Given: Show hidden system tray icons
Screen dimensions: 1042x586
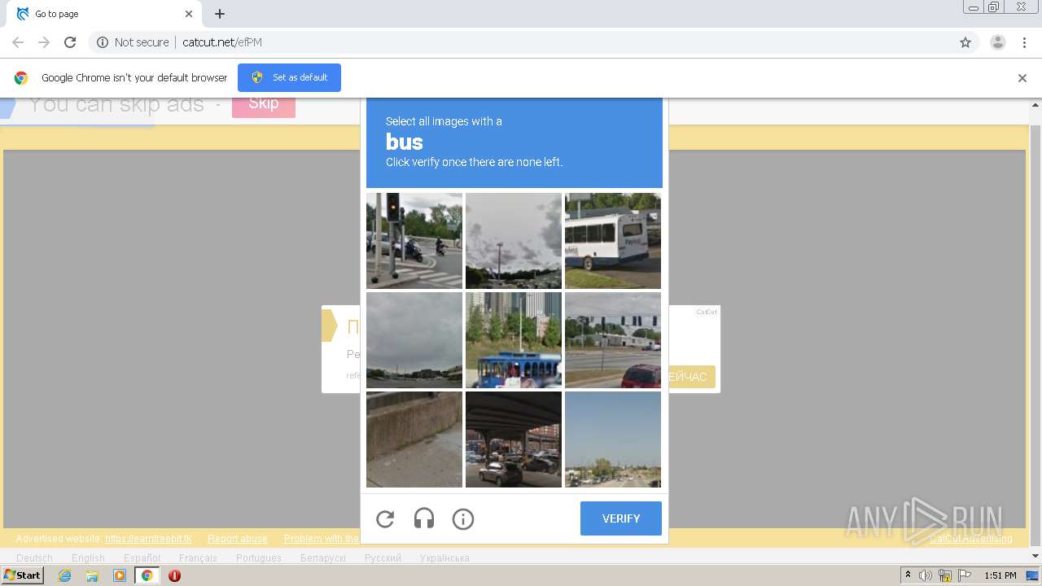Looking at the screenshot, I should click(x=908, y=575).
